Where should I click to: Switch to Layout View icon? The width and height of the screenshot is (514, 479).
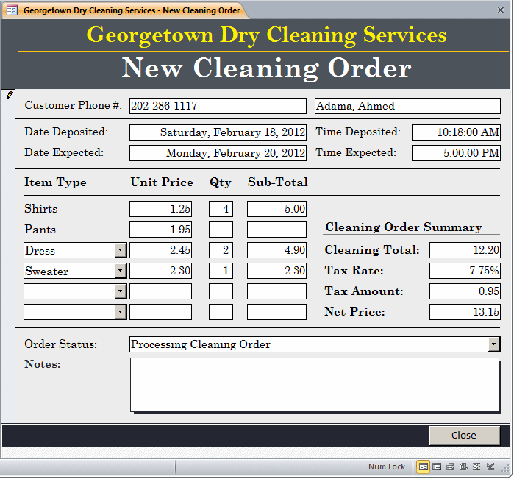point(476,466)
